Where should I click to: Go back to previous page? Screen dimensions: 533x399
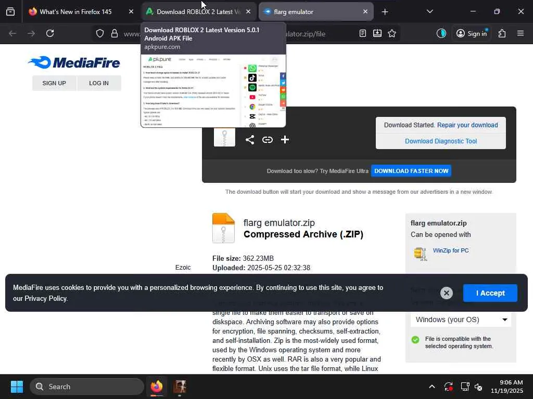point(12,33)
